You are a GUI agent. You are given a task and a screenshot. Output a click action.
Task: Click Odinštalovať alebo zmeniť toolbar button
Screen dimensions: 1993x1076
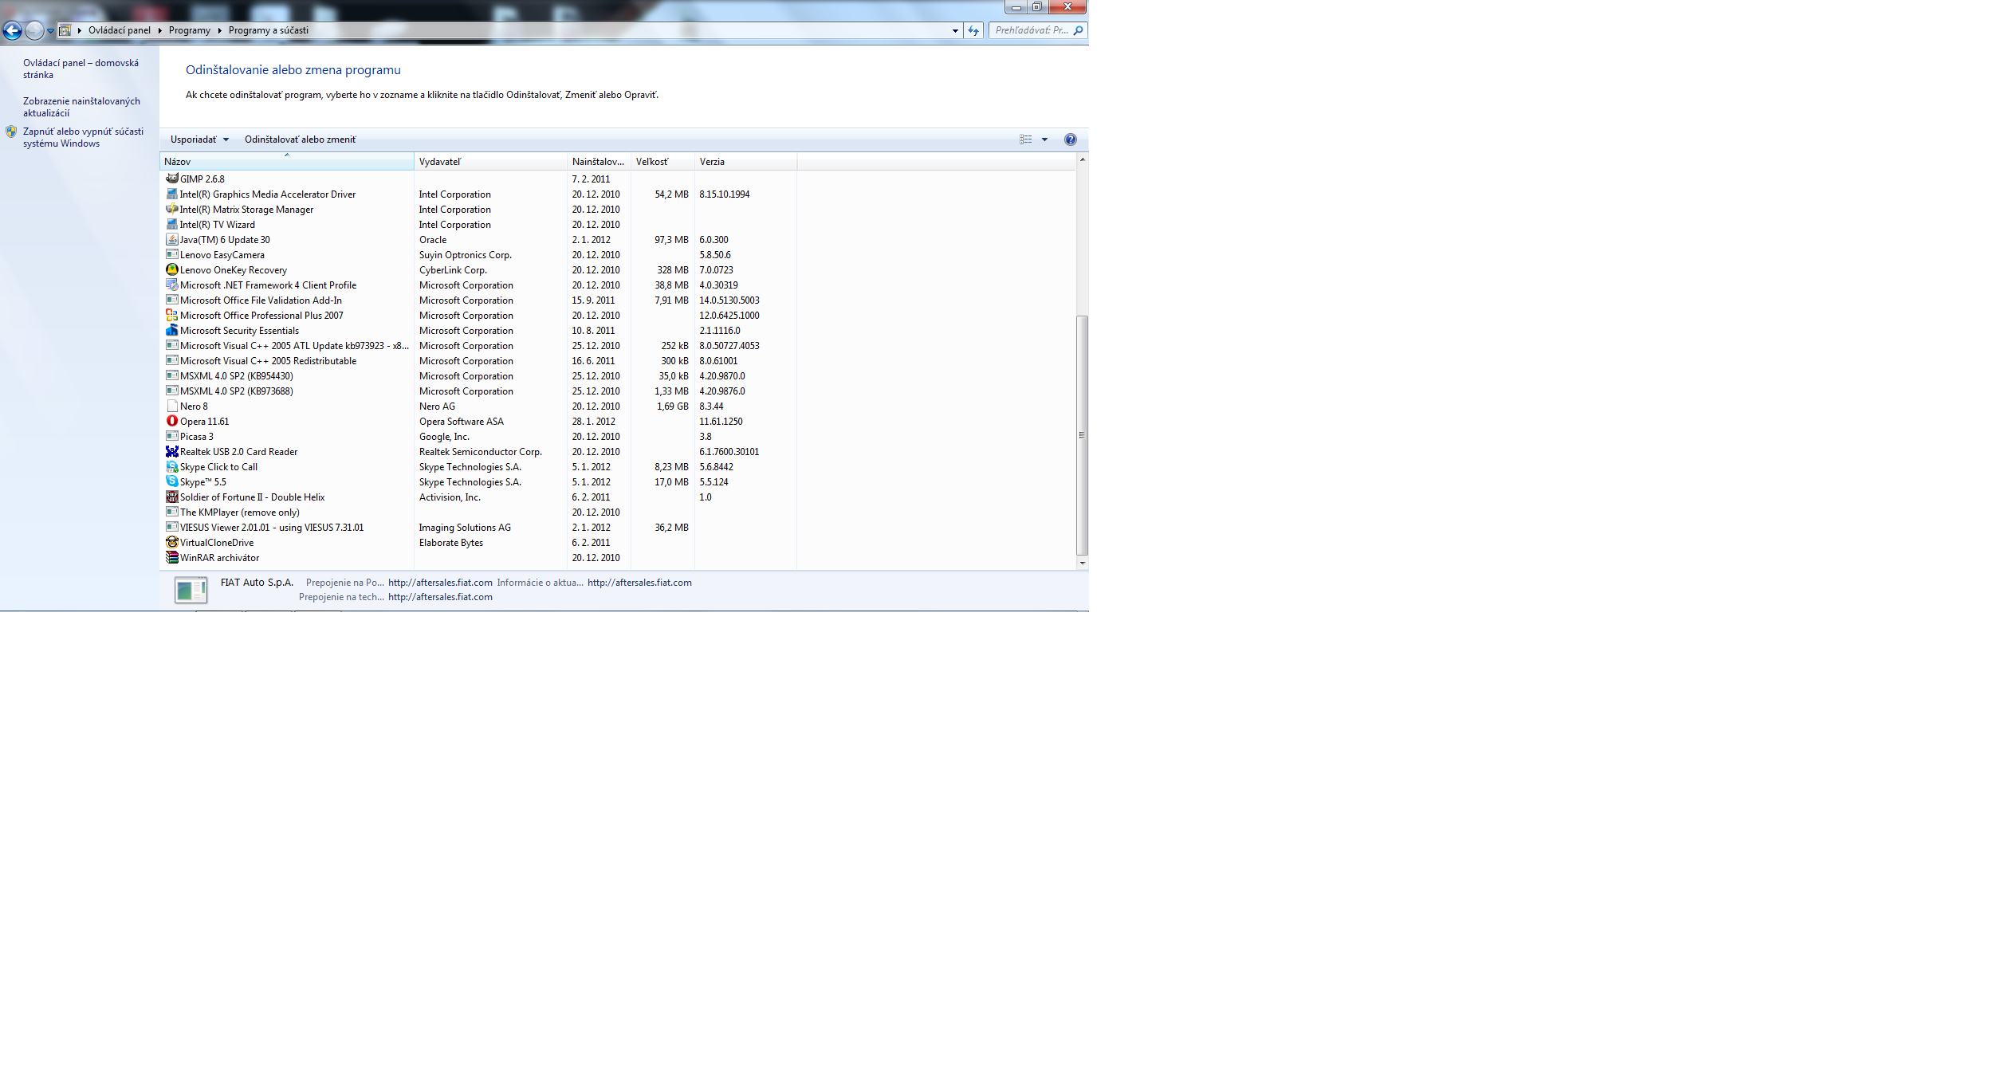(300, 139)
